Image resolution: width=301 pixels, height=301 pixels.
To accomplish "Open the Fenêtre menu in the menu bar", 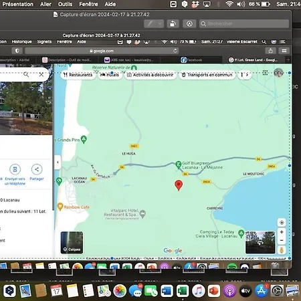I will pos(88,4).
